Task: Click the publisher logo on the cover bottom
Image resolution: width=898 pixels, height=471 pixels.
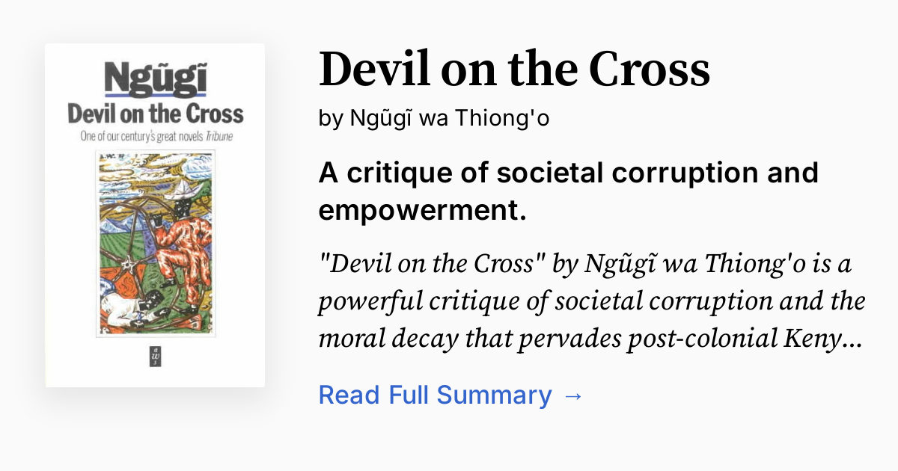Action: [x=155, y=357]
